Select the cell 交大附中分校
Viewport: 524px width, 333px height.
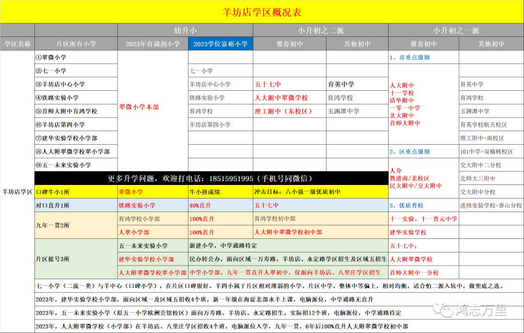click(491, 192)
